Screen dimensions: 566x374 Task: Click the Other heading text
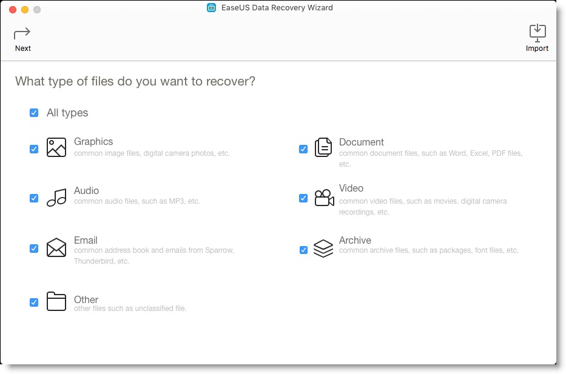(x=86, y=299)
